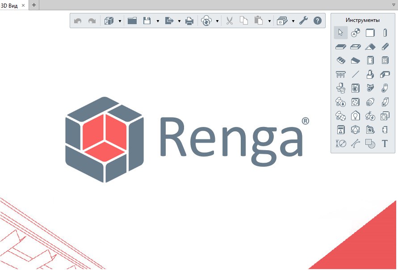Open the dropdown beside the cube icon
Viewport: 398px width, 270px height.
pyautogui.click(x=120, y=21)
